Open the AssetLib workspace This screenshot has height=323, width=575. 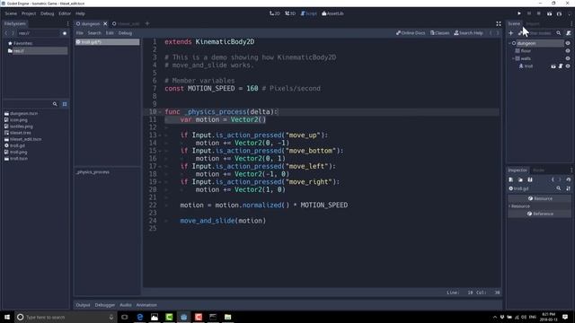[x=333, y=13]
